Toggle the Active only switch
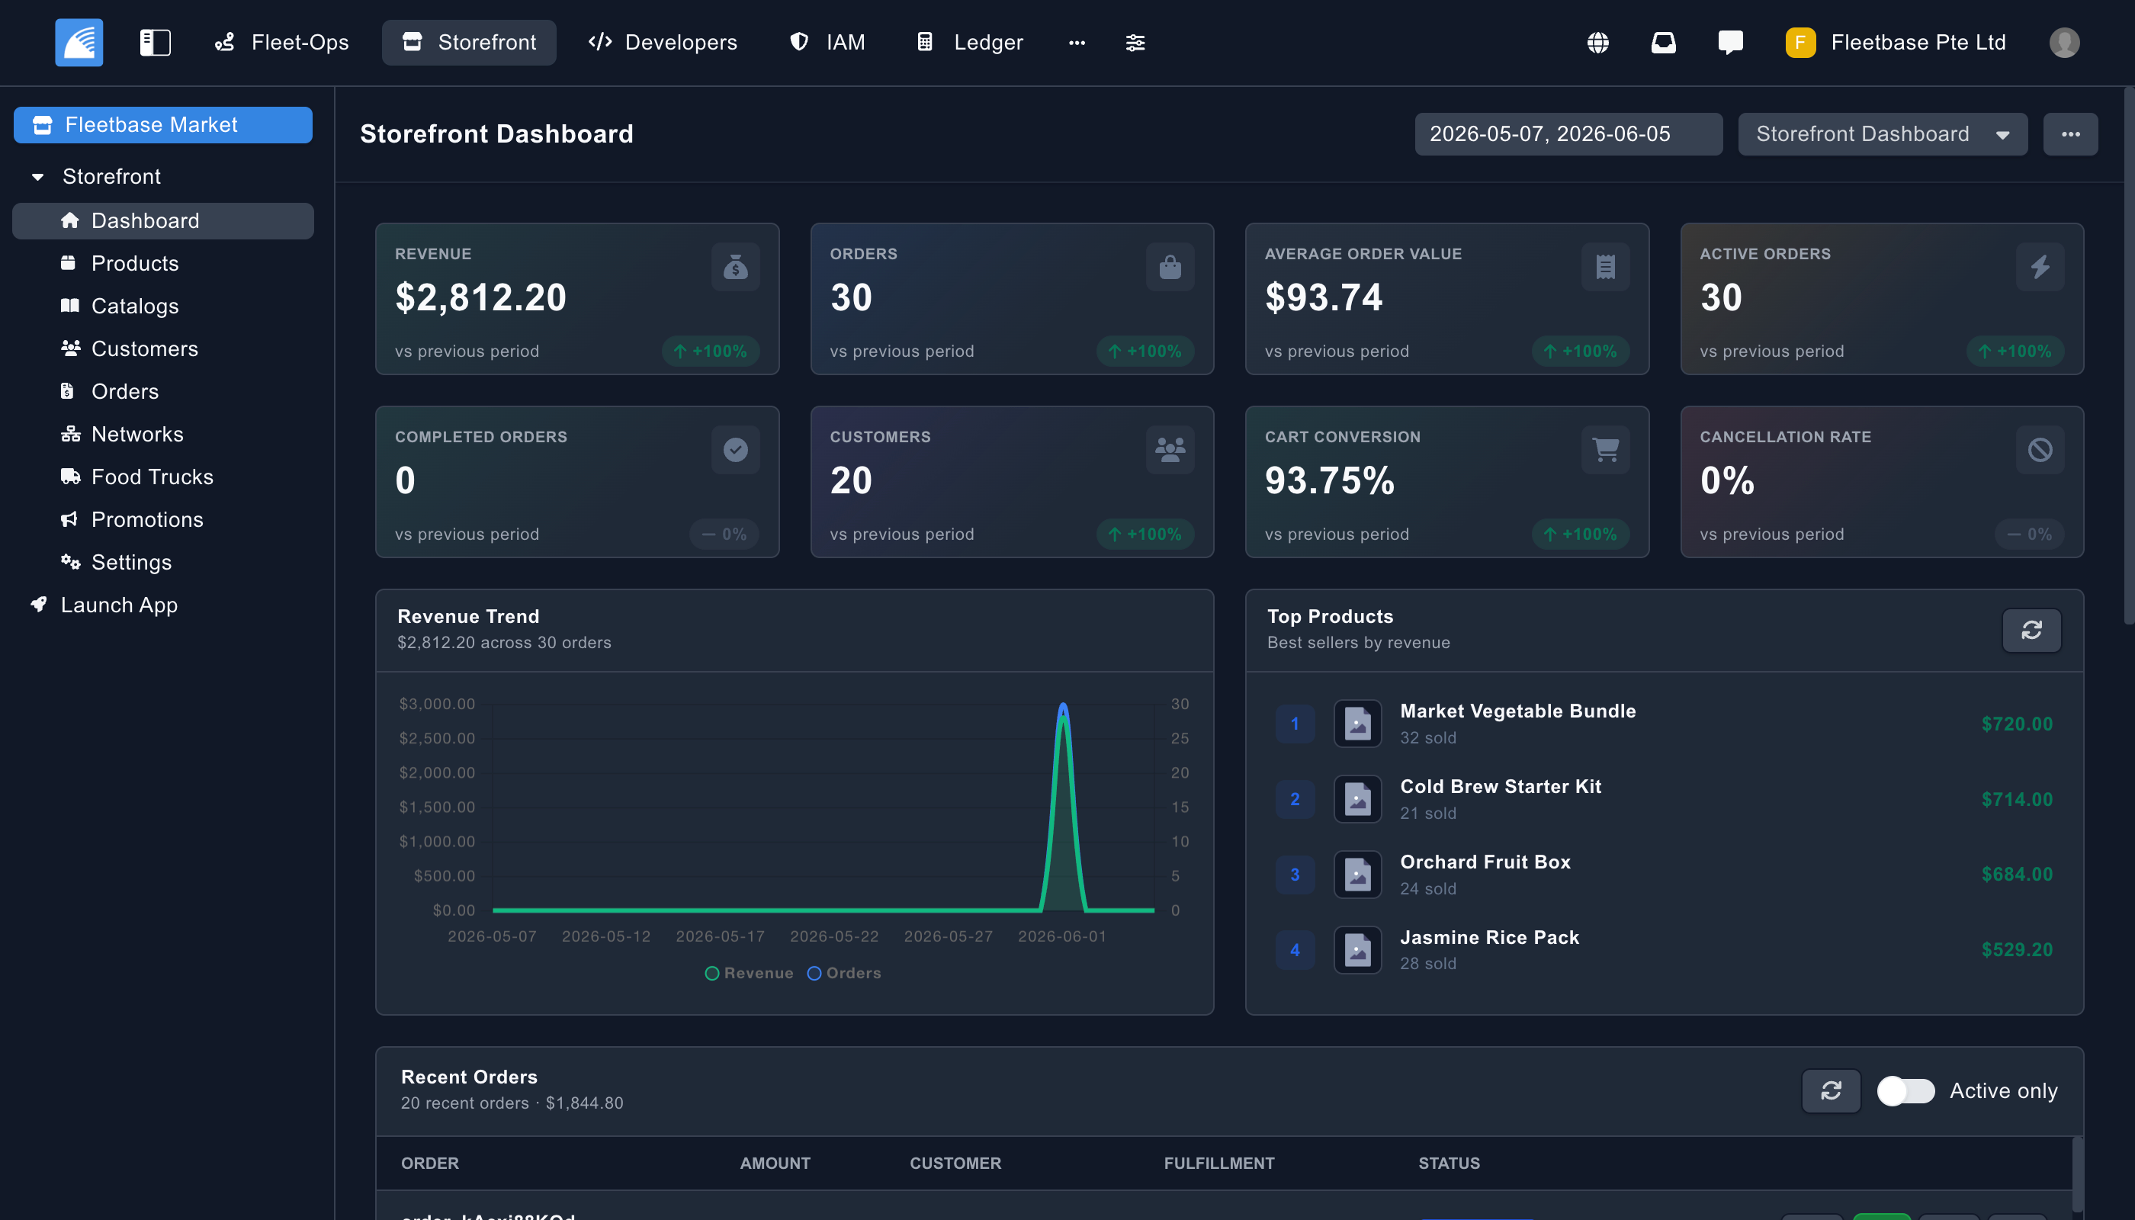The image size is (2135, 1220). coord(1905,1090)
